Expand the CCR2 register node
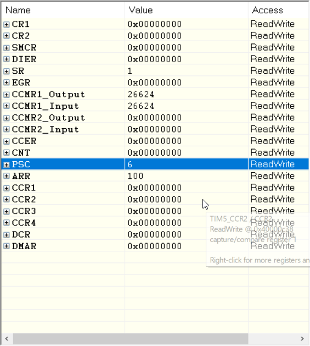The height and width of the screenshot is (346, 310). (7, 200)
